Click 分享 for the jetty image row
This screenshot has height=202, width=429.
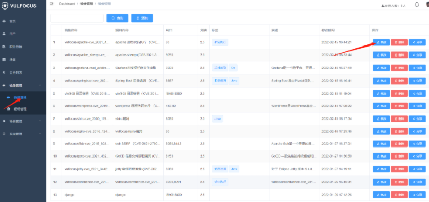click(x=417, y=169)
